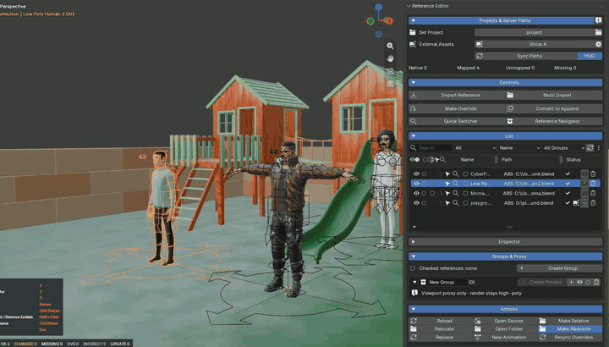The width and height of the screenshot is (609, 347).
Task: Click the external asset icon in the playgro... row
Action: (576, 203)
